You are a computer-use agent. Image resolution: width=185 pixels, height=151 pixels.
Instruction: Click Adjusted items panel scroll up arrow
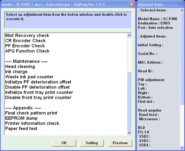point(182,10)
